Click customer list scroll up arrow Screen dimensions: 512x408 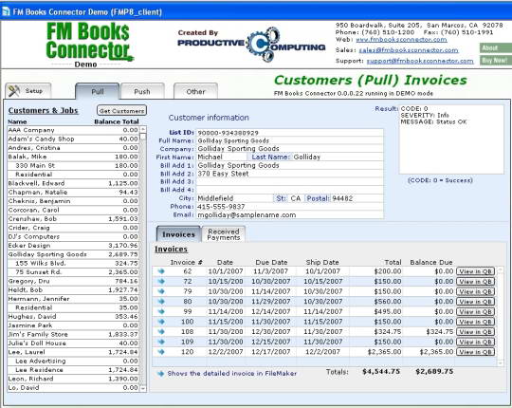(x=143, y=129)
